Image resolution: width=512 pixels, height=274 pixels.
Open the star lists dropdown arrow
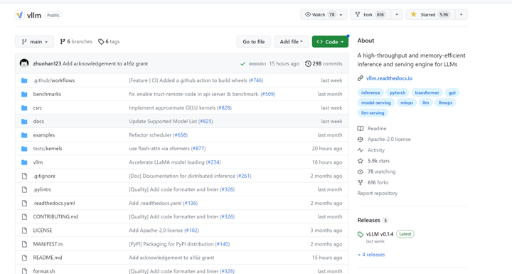click(461, 14)
